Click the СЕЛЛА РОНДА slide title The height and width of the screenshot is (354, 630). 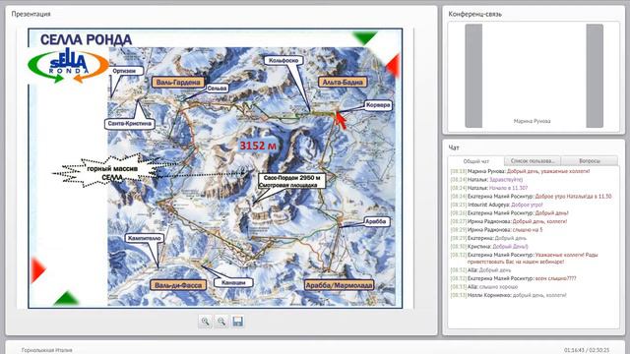click(x=86, y=39)
